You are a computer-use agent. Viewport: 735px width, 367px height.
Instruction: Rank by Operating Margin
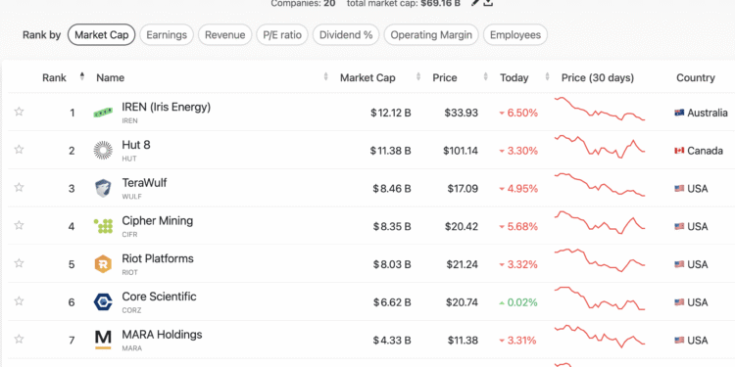(x=431, y=35)
